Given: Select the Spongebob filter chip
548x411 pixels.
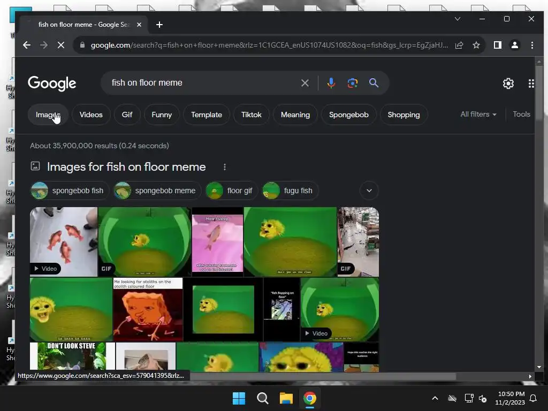Looking at the screenshot, I should [349, 115].
